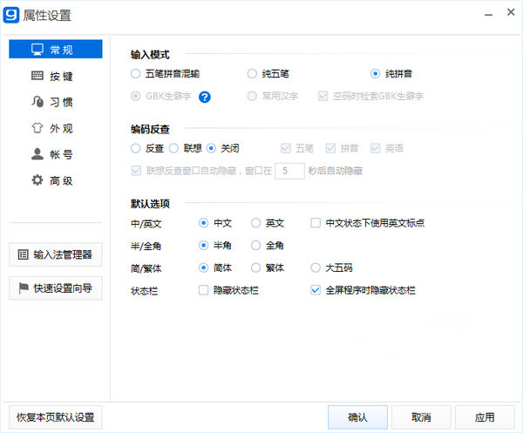Click the keyboard icon beside 按键
Image resolution: width=523 pixels, height=433 pixels.
point(37,76)
